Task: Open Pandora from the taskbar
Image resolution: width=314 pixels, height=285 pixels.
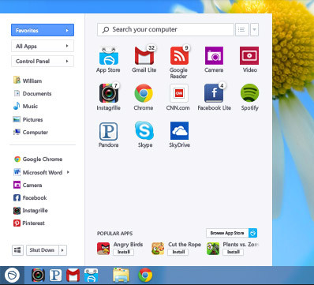Action: 55,276
